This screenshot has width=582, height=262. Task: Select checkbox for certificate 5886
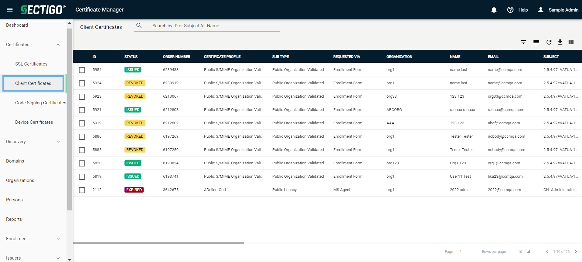click(x=82, y=136)
